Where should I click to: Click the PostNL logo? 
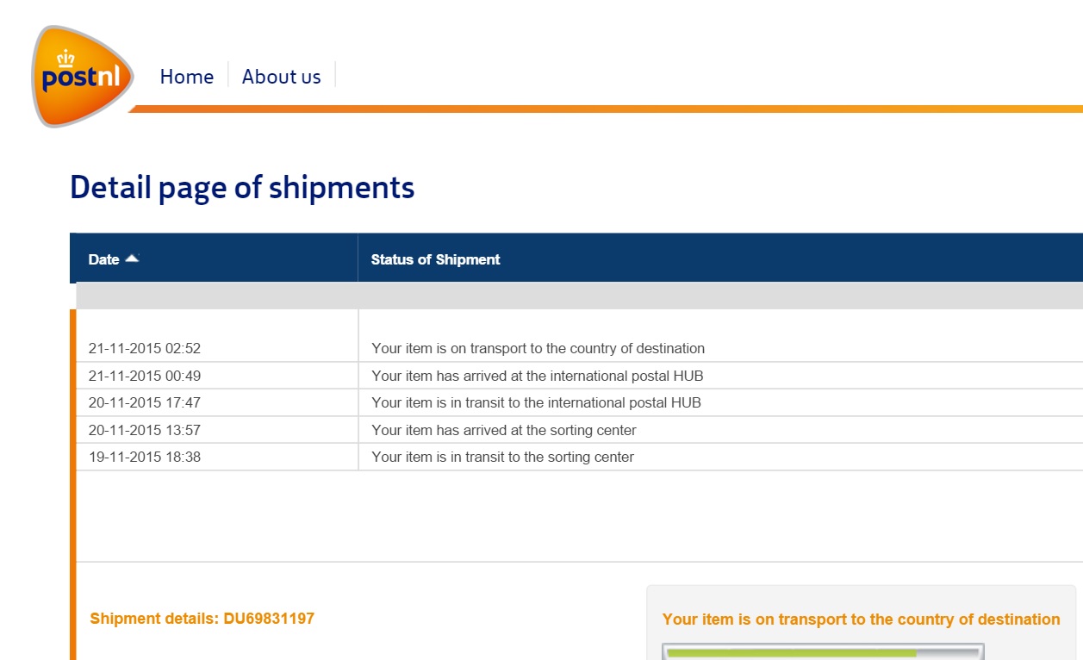(x=82, y=77)
